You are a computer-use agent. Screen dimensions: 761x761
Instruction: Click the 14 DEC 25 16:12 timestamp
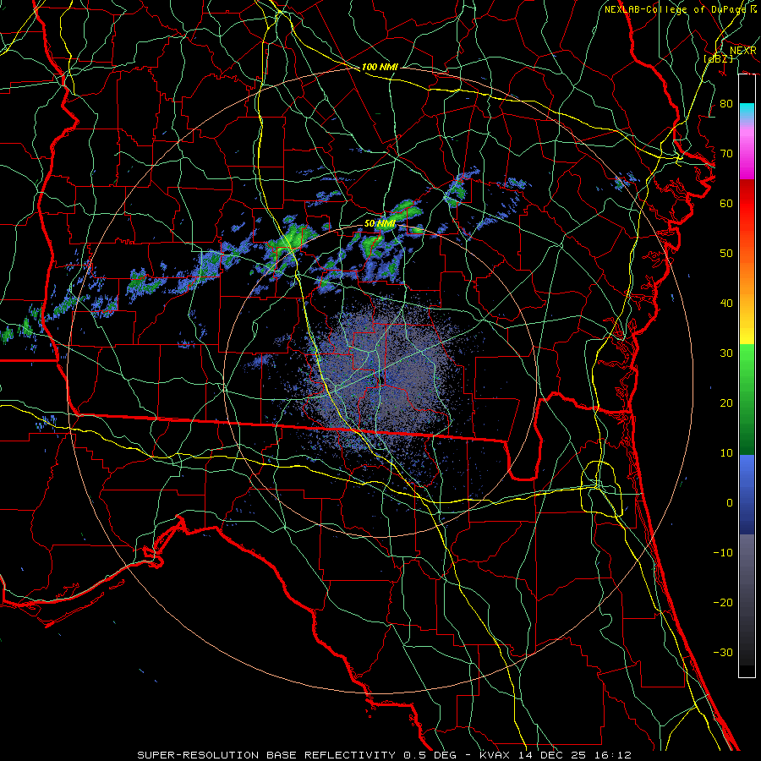point(574,755)
